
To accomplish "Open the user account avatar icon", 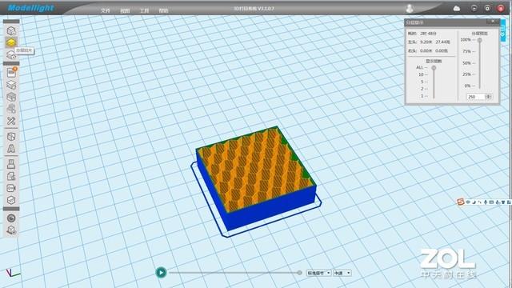I will (x=410, y=8).
